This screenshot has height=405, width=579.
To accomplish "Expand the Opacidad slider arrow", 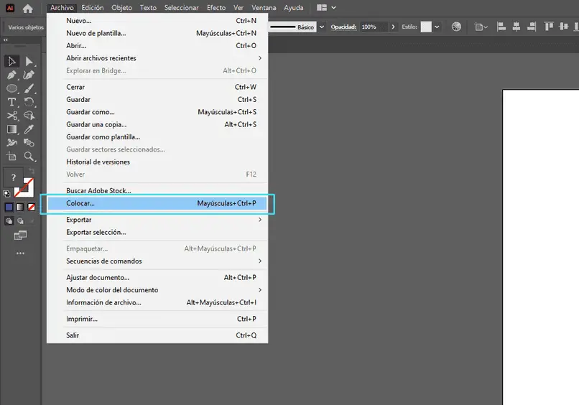I will click(393, 27).
